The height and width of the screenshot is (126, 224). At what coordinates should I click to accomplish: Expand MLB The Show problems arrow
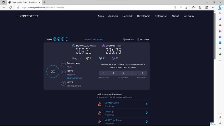[x=147, y=122]
